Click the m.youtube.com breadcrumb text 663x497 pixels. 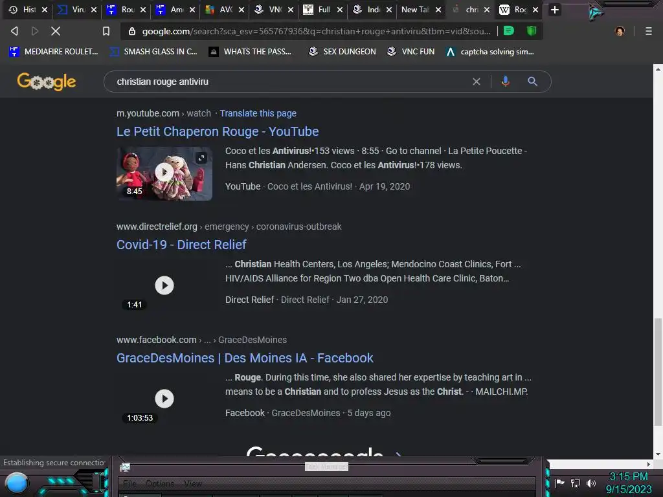coord(148,113)
